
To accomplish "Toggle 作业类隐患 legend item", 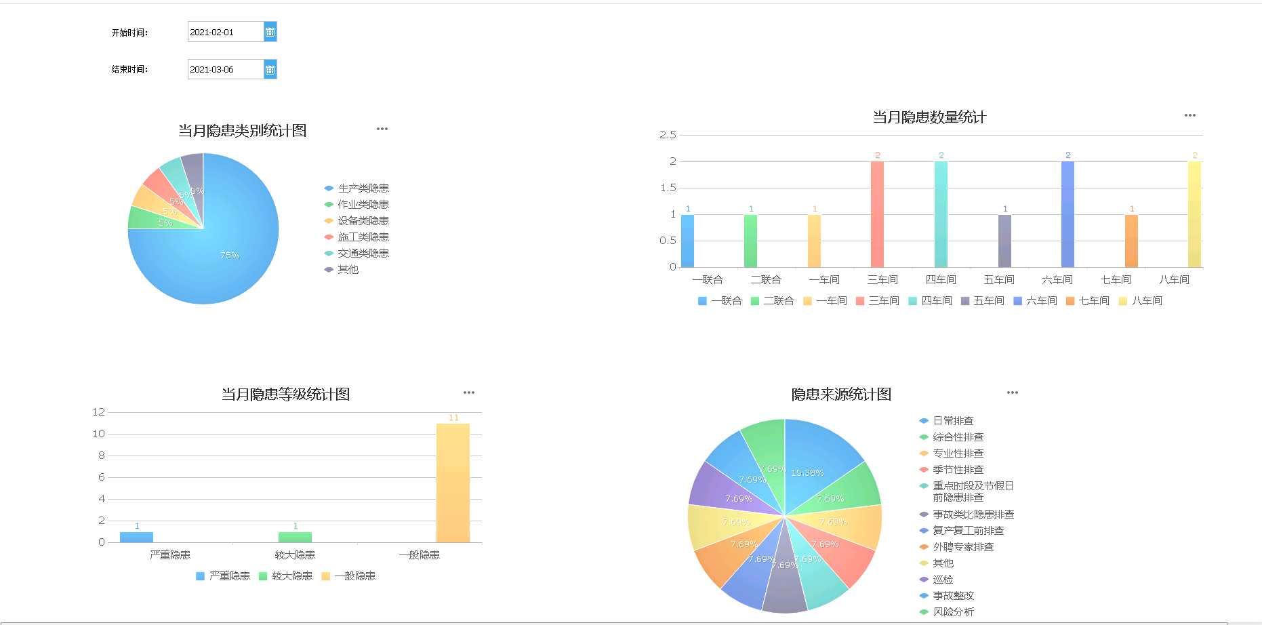I will click(357, 205).
